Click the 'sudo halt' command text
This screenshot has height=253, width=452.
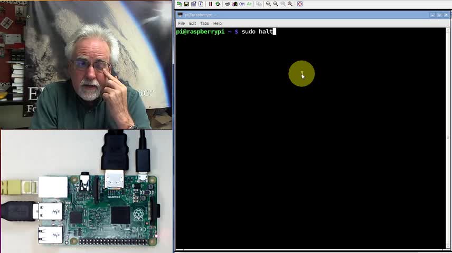click(x=257, y=32)
